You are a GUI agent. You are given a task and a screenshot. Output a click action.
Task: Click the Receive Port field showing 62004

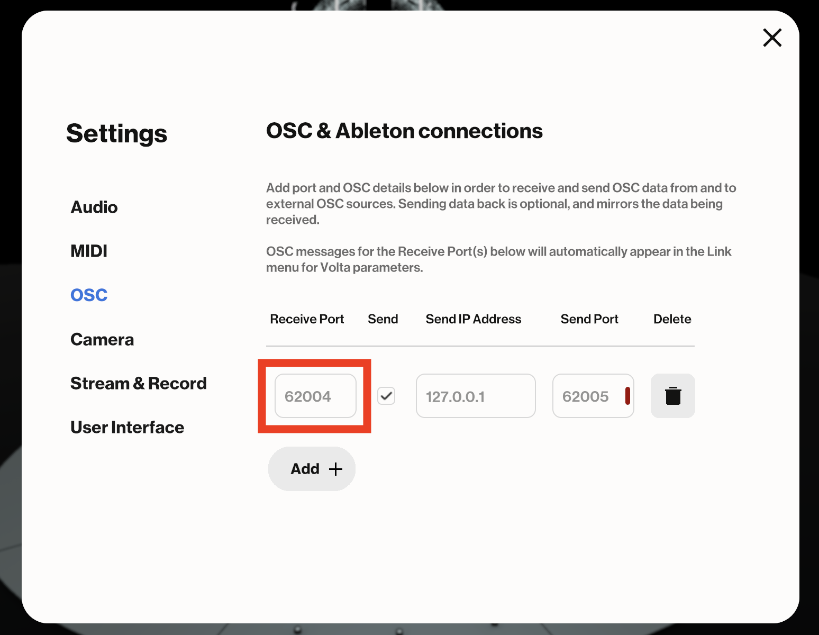click(315, 396)
